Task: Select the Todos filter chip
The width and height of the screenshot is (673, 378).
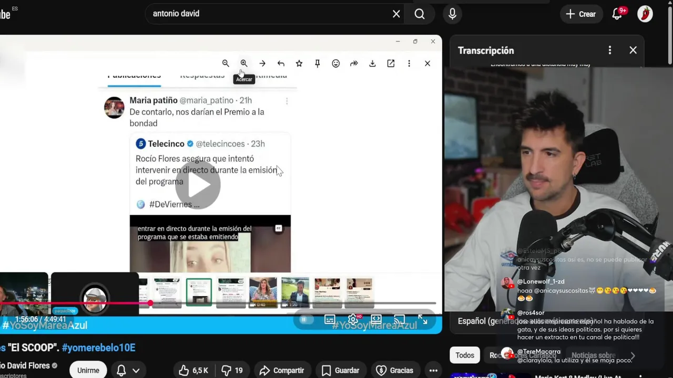Action: point(465,355)
